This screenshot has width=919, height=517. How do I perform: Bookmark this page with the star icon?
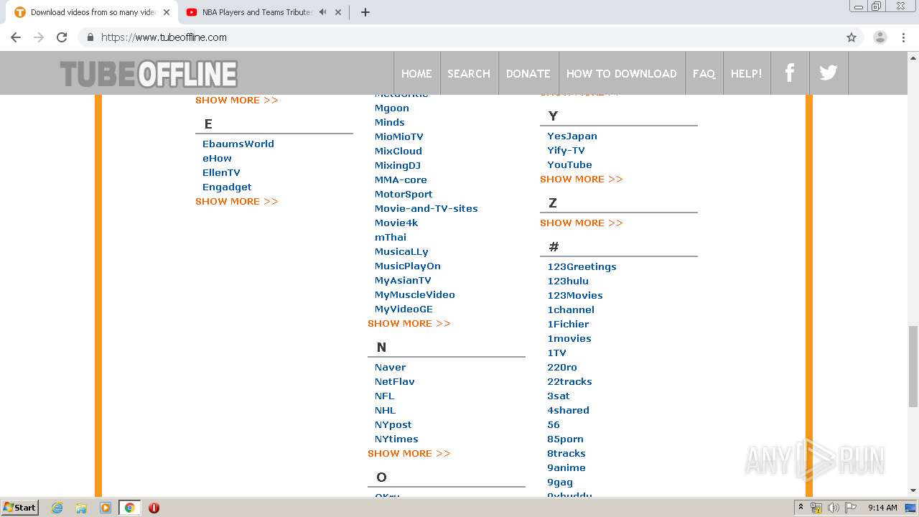tap(852, 37)
